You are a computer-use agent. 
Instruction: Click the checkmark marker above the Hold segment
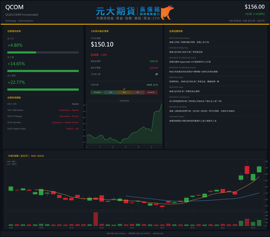click(x=124, y=89)
